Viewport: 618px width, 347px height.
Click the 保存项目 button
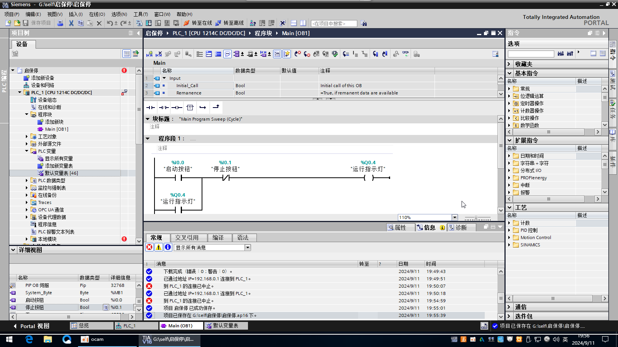[37, 23]
